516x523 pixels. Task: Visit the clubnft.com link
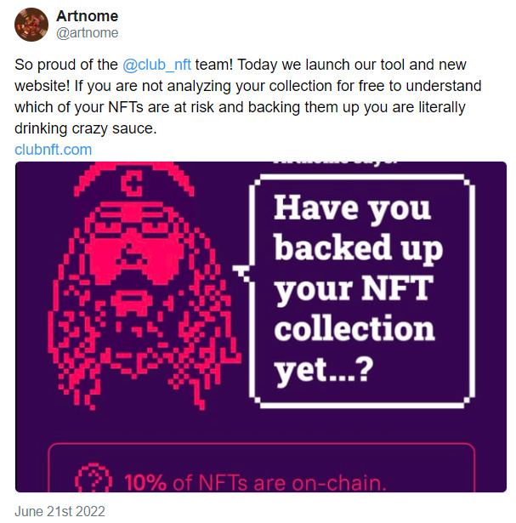click(x=53, y=150)
